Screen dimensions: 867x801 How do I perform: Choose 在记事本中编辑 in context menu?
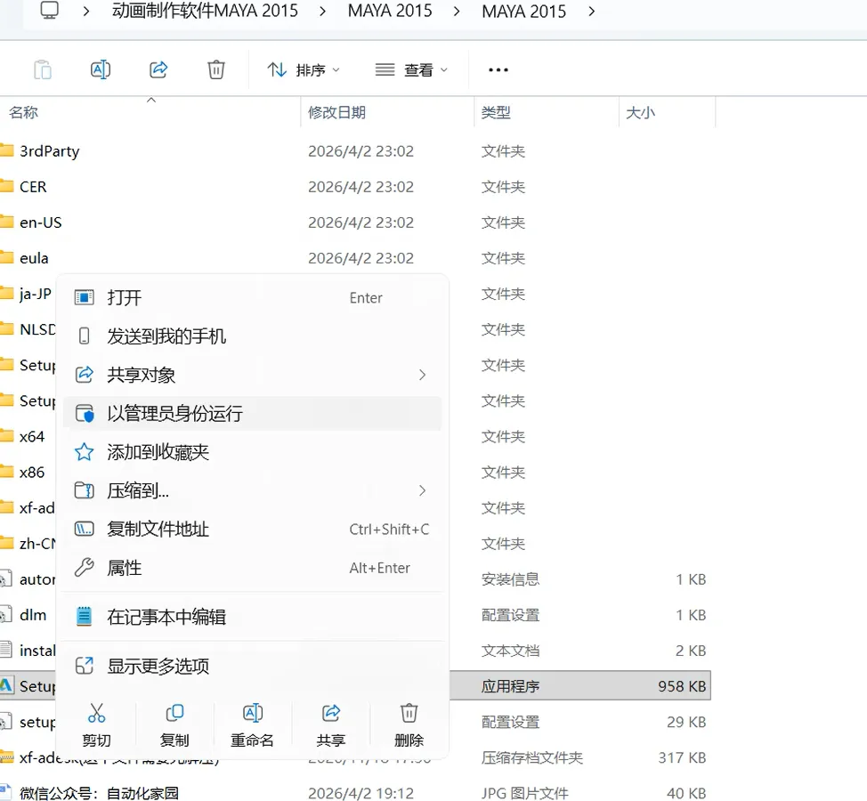[x=253, y=617]
